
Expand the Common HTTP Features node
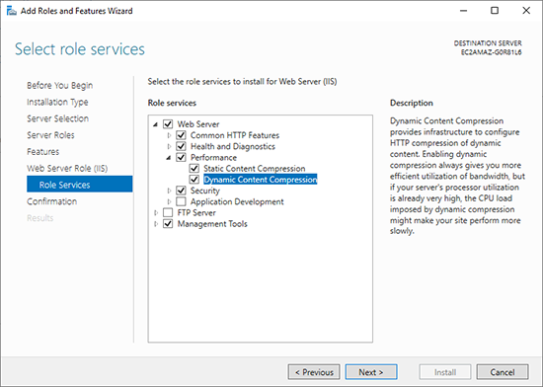tap(169, 135)
